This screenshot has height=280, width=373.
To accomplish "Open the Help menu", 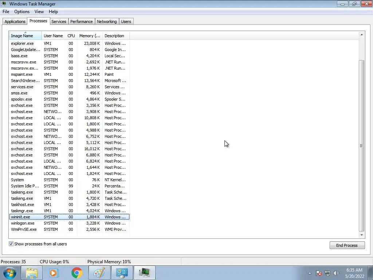I will 53,12.
